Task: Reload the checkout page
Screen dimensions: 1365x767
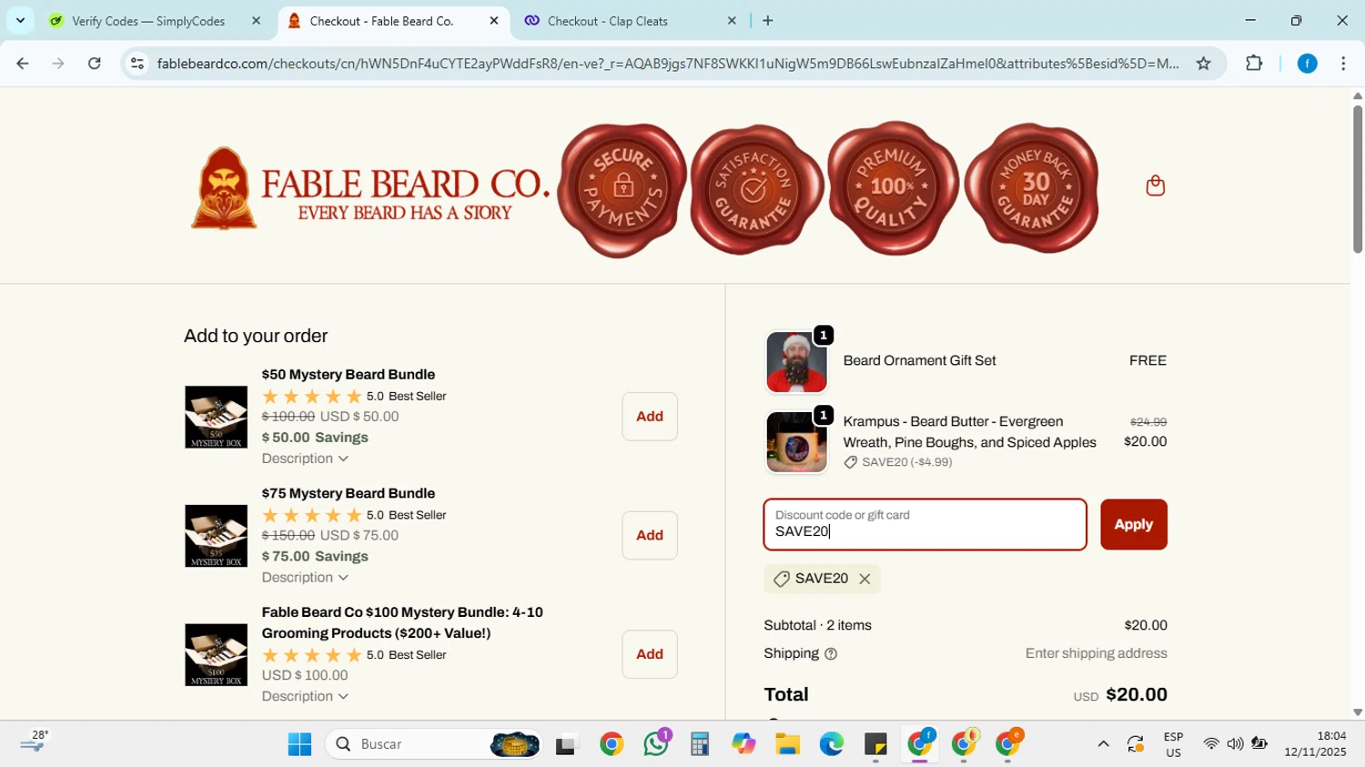Action: point(94,63)
